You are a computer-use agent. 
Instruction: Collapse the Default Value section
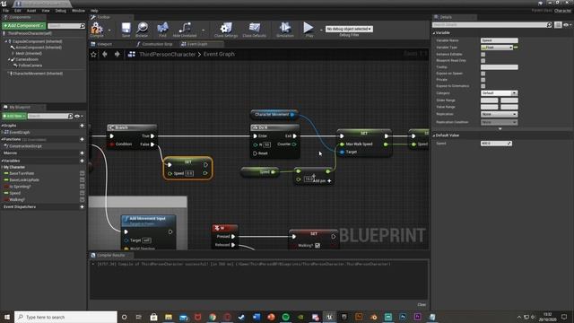pyautogui.click(x=434, y=135)
